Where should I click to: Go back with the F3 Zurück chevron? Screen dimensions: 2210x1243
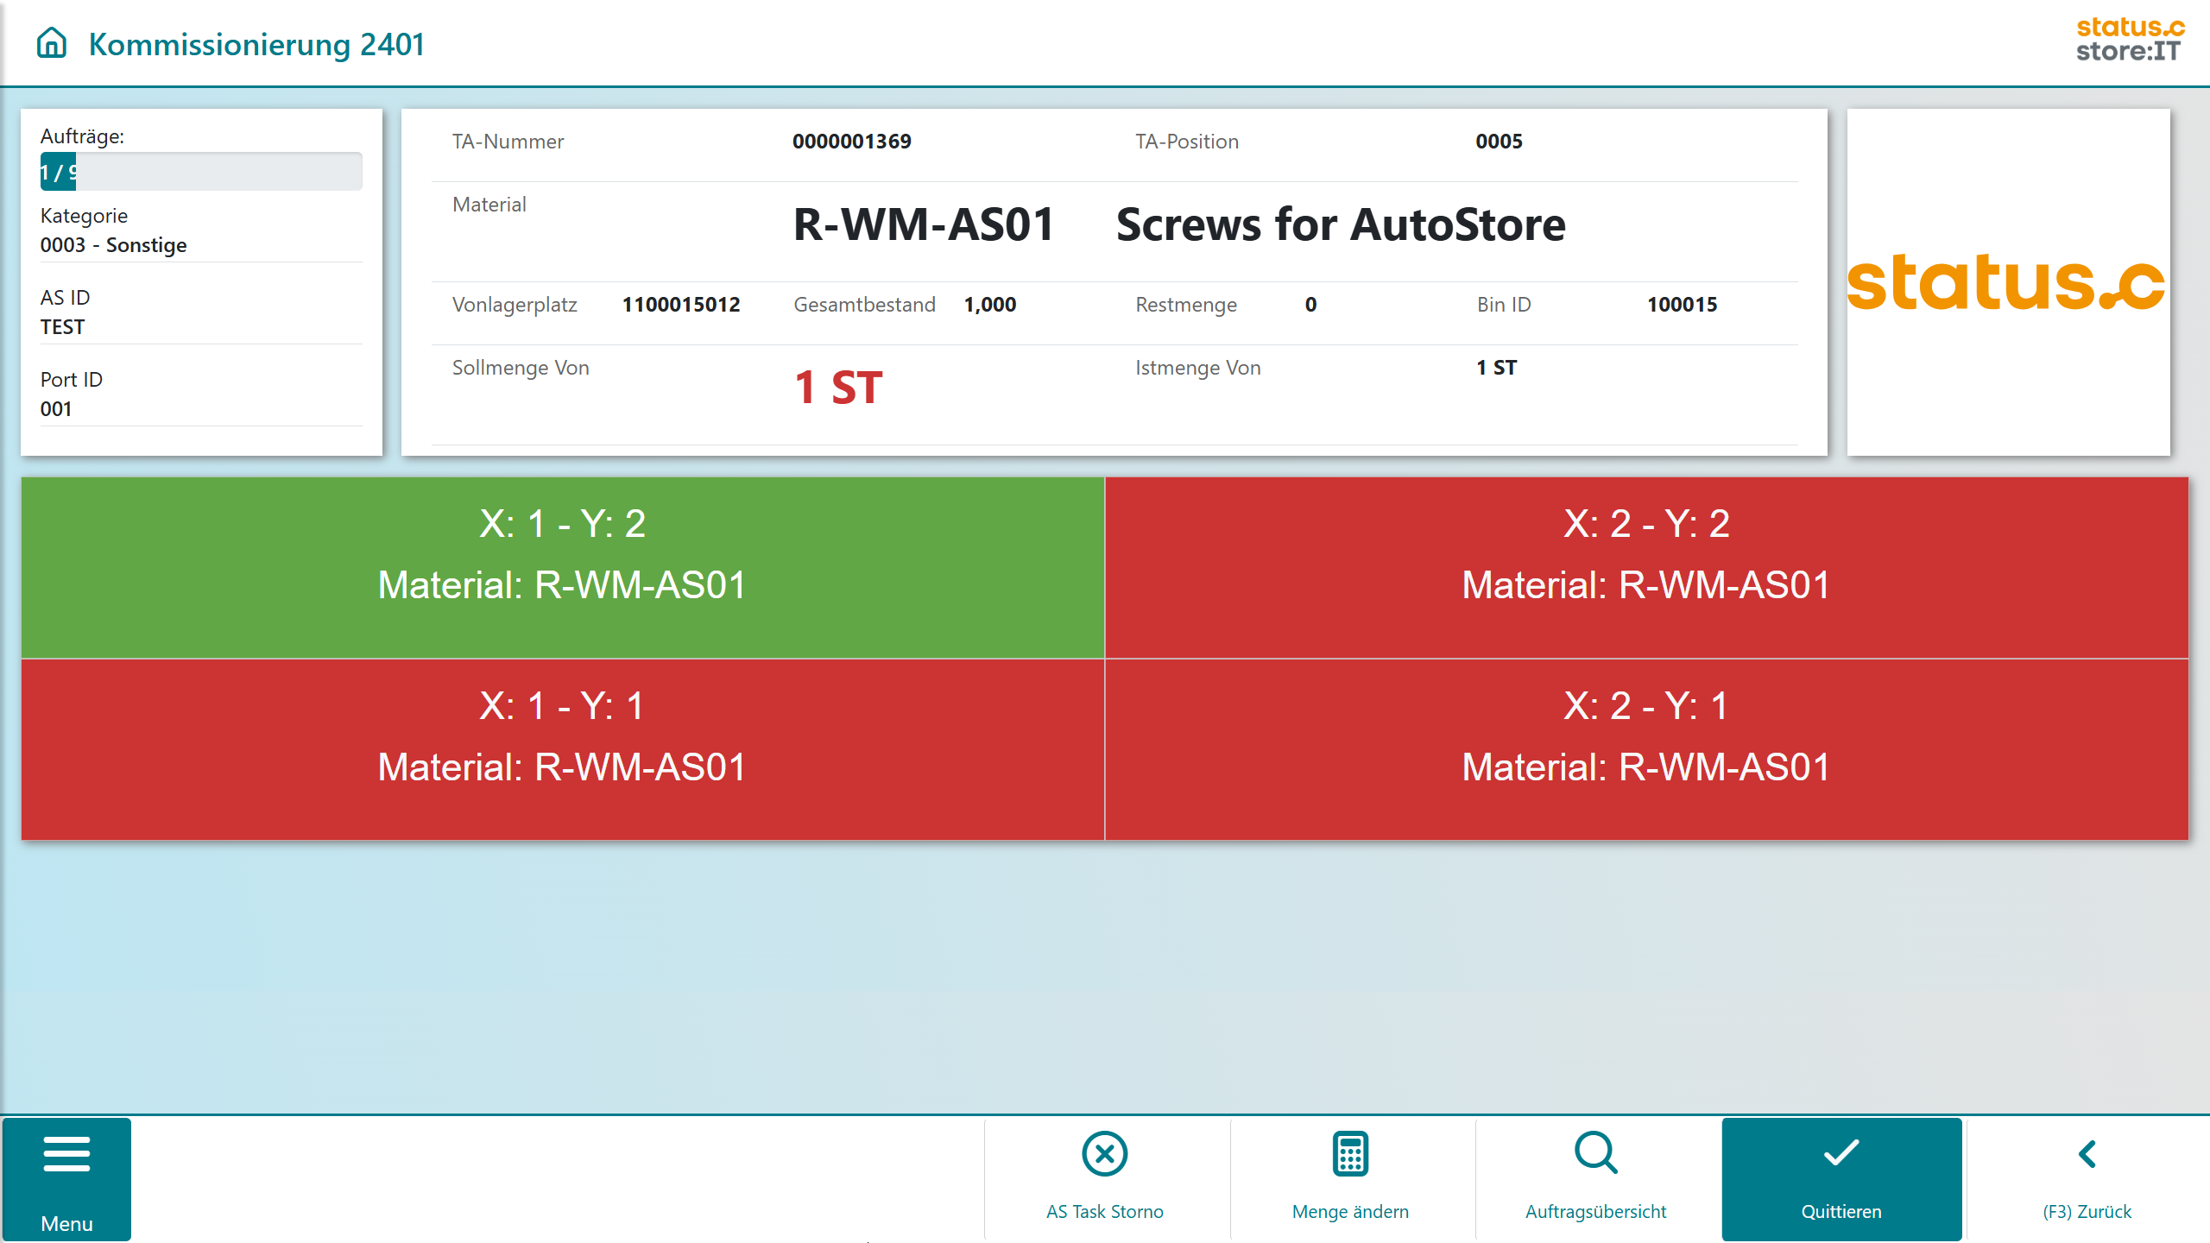point(2087,1154)
